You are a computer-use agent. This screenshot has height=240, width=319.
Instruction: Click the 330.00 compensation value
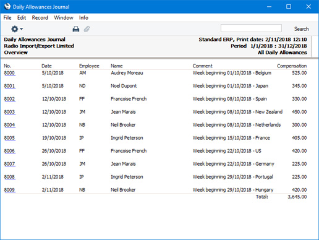click(x=299, y=99)
